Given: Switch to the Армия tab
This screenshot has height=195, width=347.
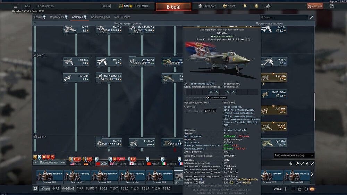Looking at the screenshot, I should pos(40,17).
